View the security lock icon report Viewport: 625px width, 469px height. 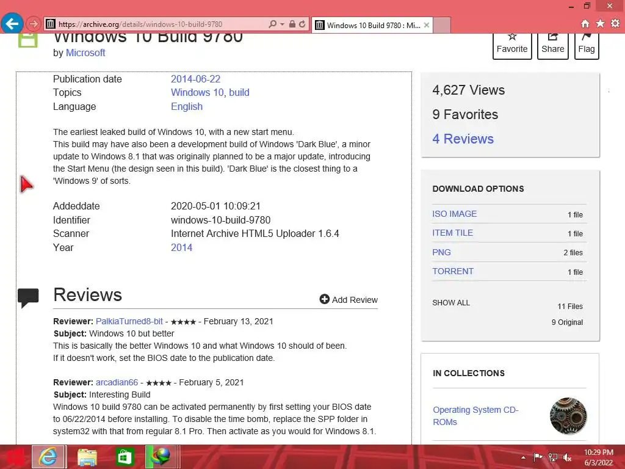click(x=292, y=24)
